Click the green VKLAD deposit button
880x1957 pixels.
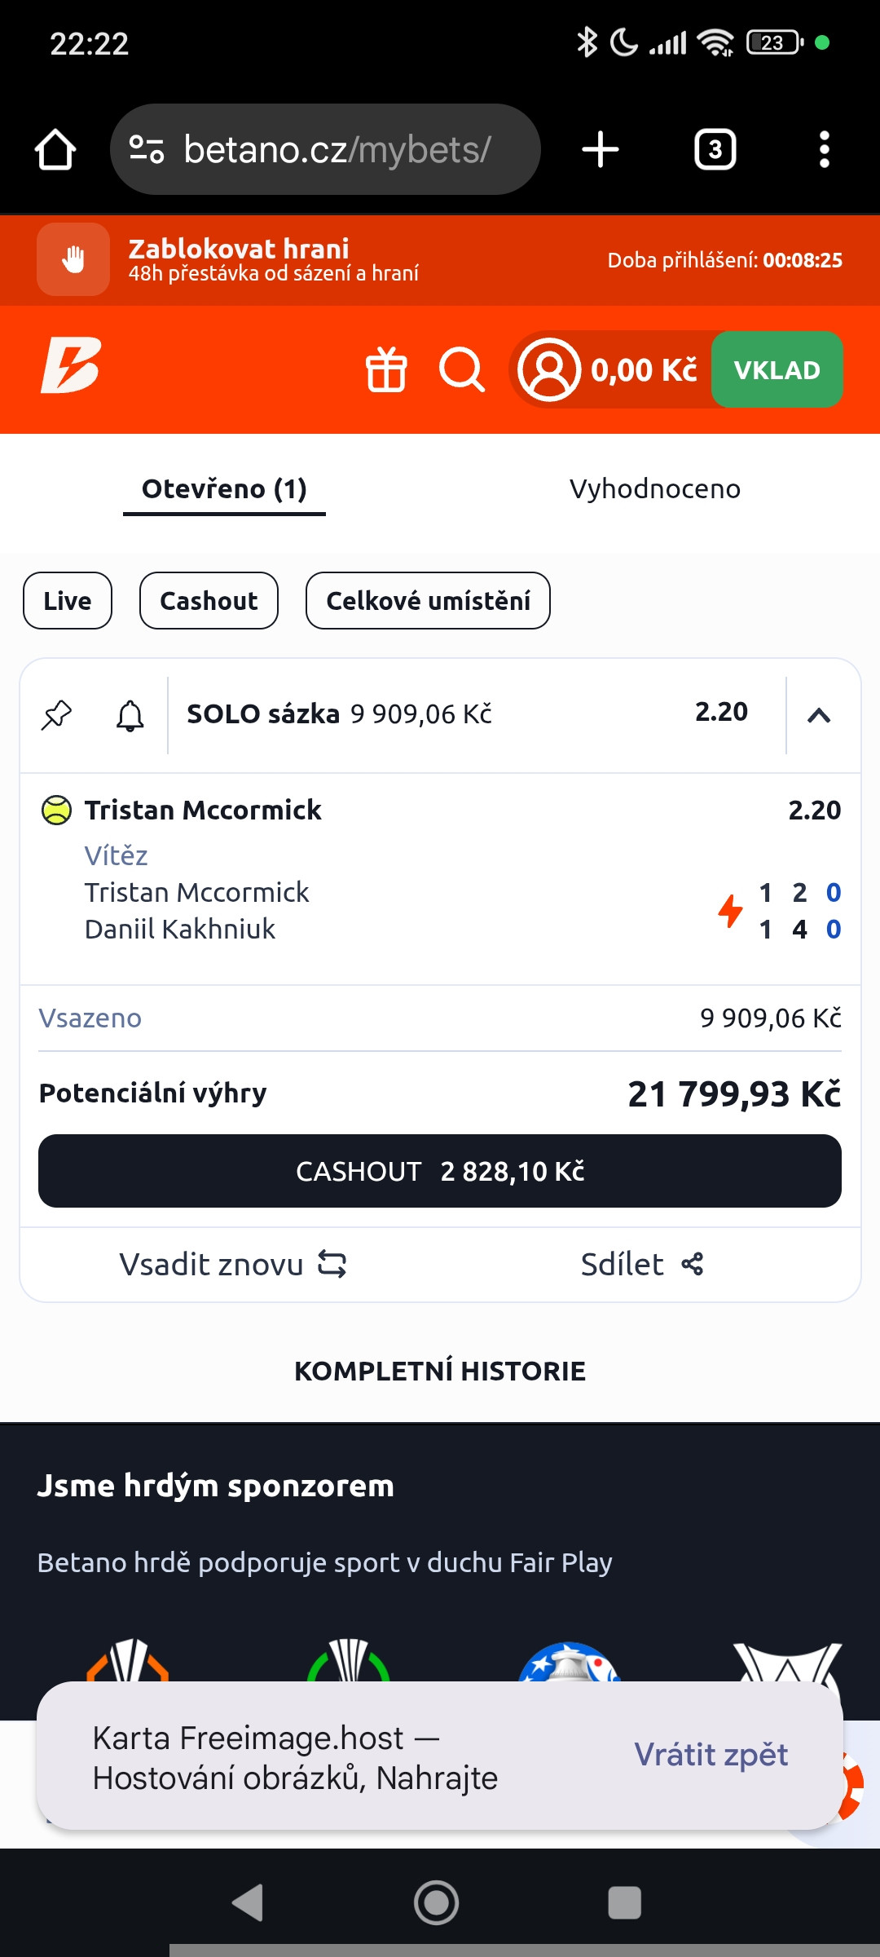point(777,370)
